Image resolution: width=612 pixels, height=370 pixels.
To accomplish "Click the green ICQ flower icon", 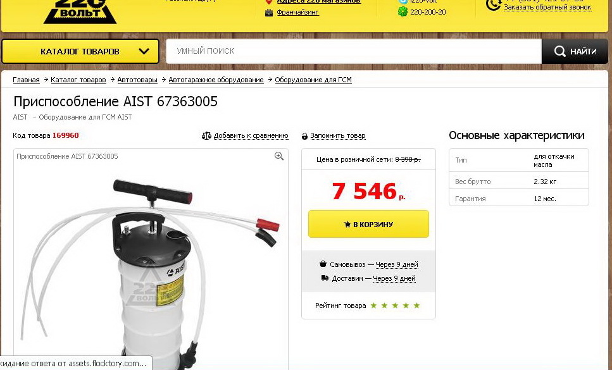I will tap(403, 11).
